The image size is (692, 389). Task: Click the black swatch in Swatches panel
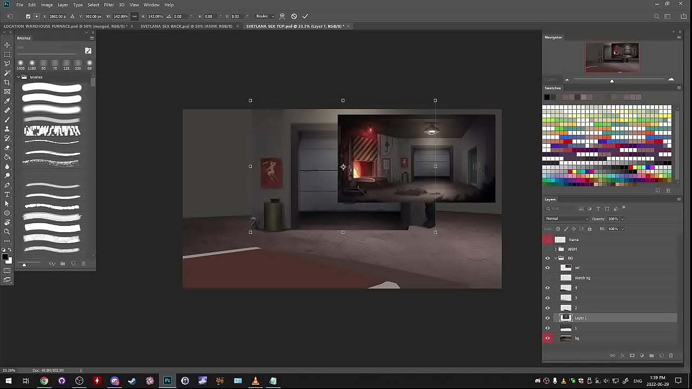click(547, 97)
